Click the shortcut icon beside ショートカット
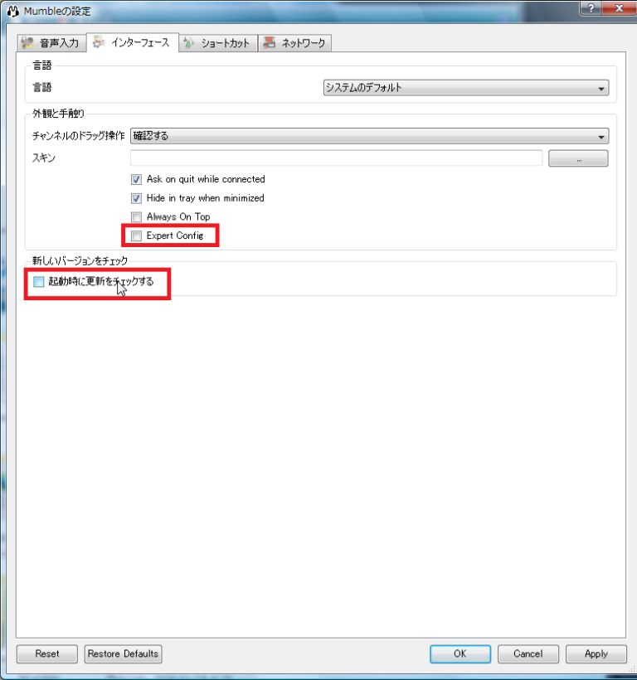The height and width of the screenshot is (680, 637). (188, 43)
